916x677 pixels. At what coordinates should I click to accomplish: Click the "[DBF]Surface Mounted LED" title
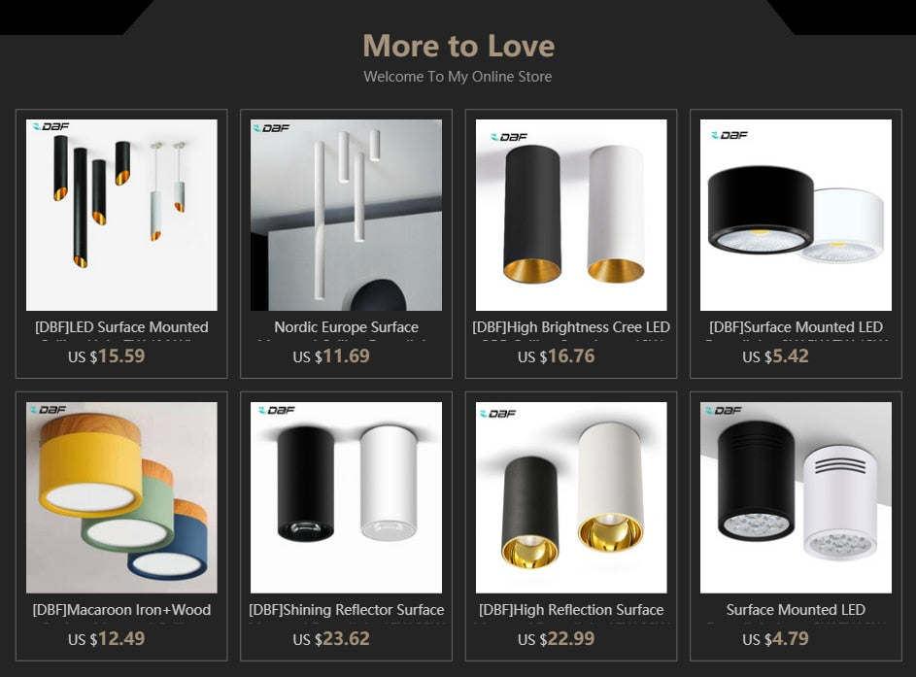point(796,327)
